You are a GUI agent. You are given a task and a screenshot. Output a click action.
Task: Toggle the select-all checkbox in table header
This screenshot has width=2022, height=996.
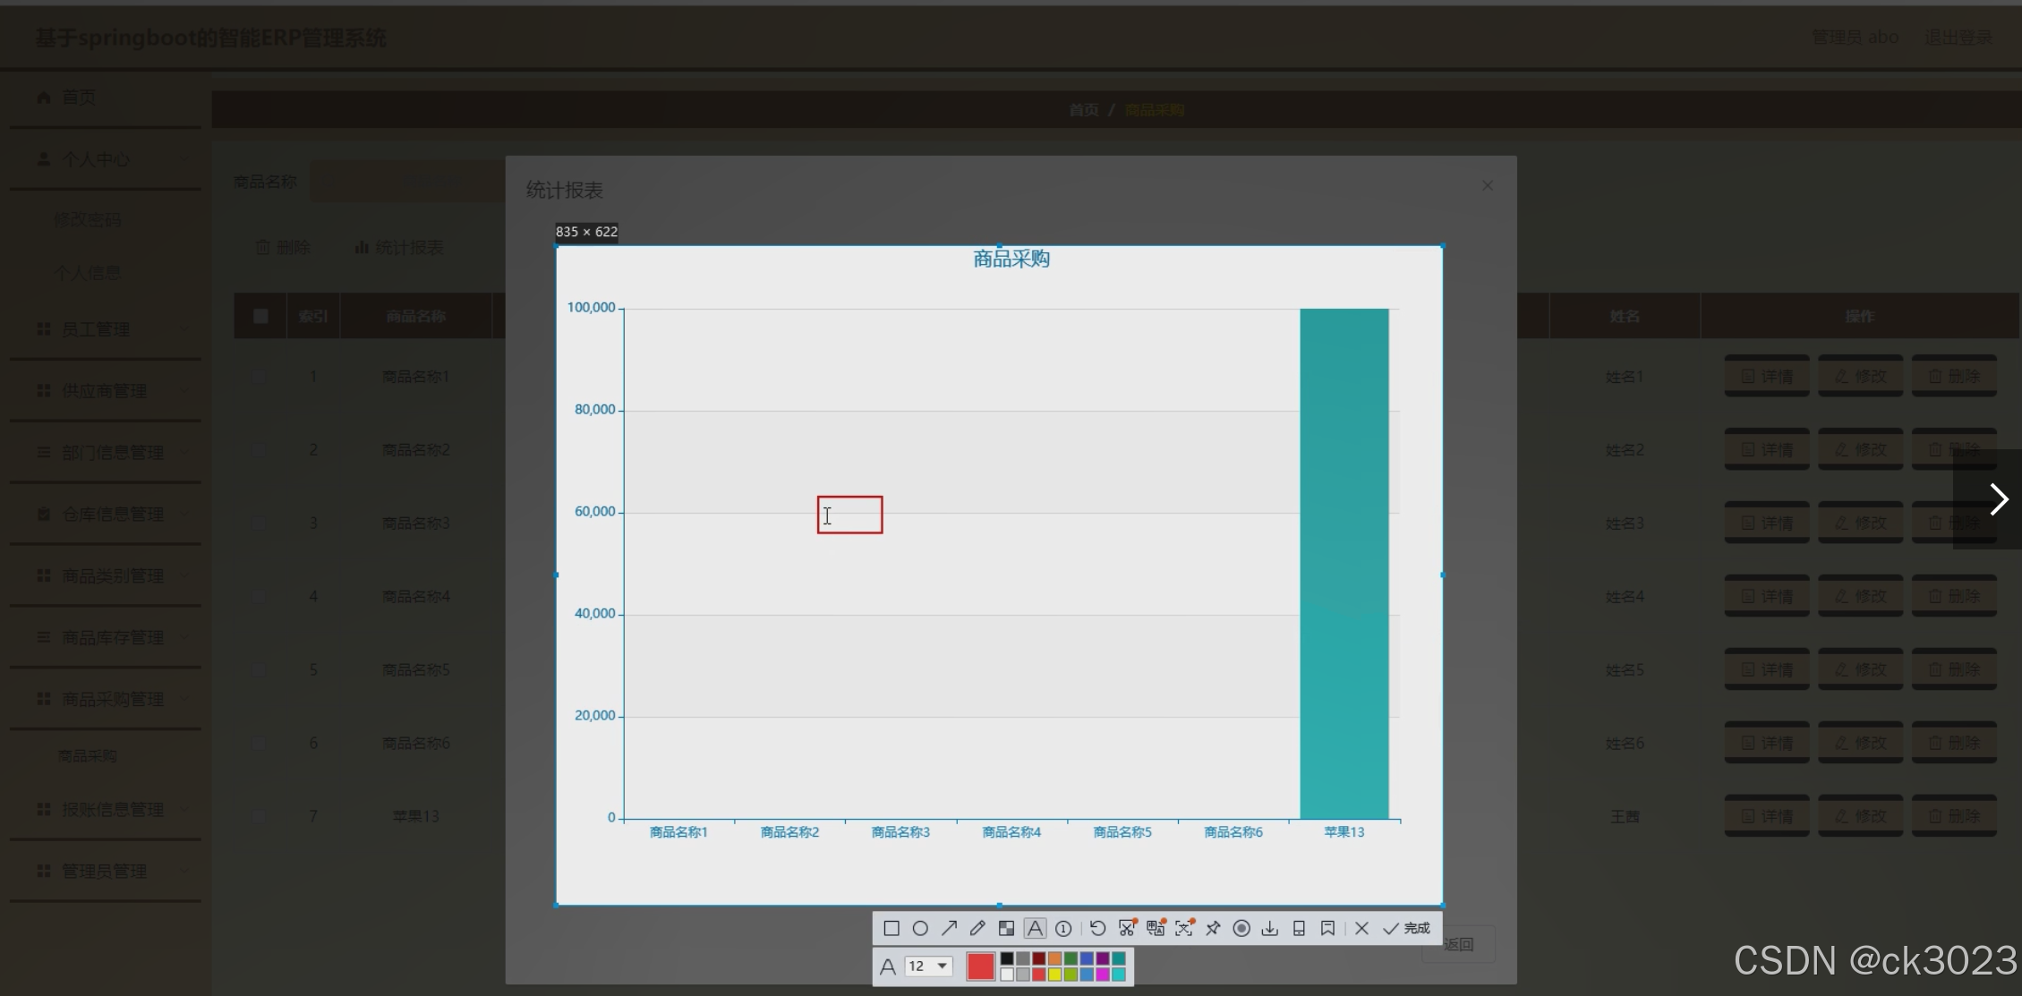pyautogui.click(x=260, y=315)
